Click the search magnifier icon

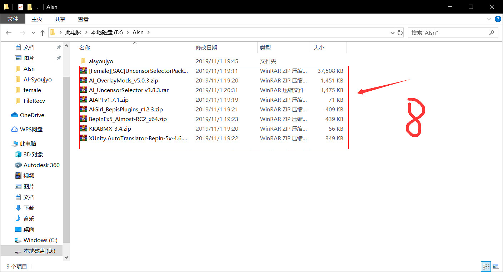(x=492, y=32)
